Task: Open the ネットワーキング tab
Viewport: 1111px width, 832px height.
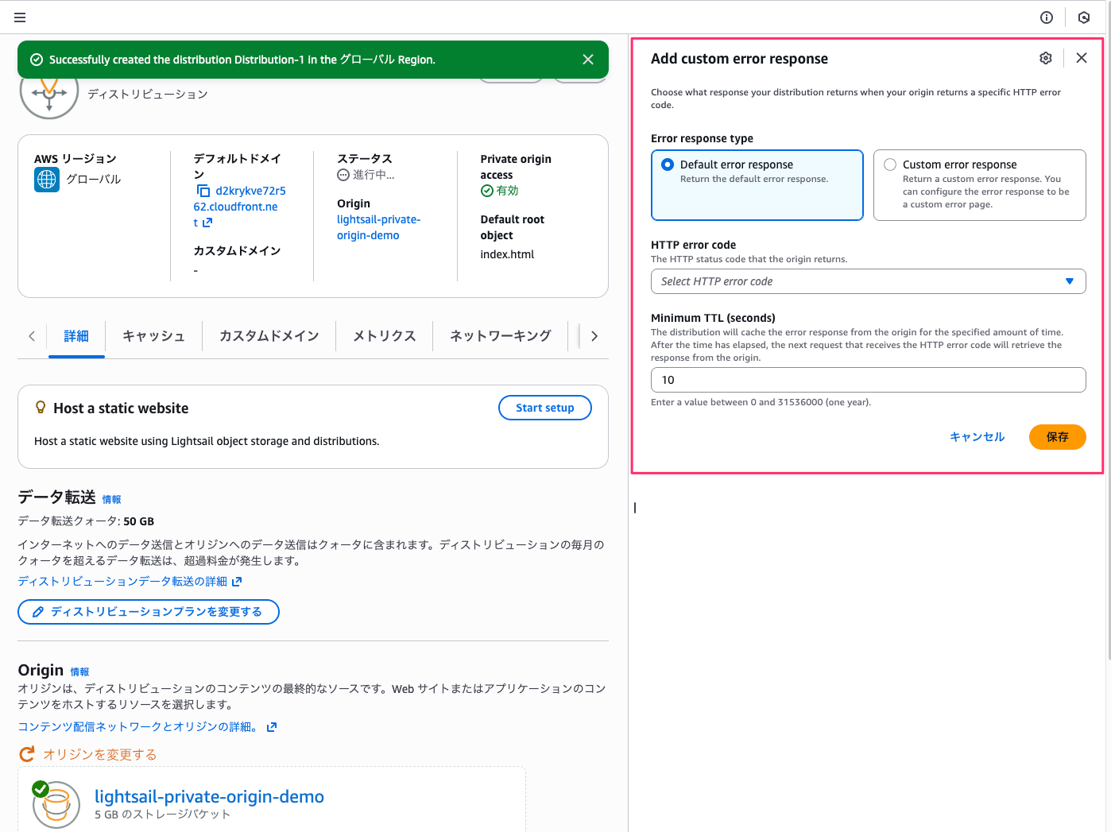Action: coord(501,336)
